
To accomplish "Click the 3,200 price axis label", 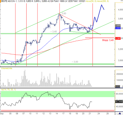I will [120, 49].
